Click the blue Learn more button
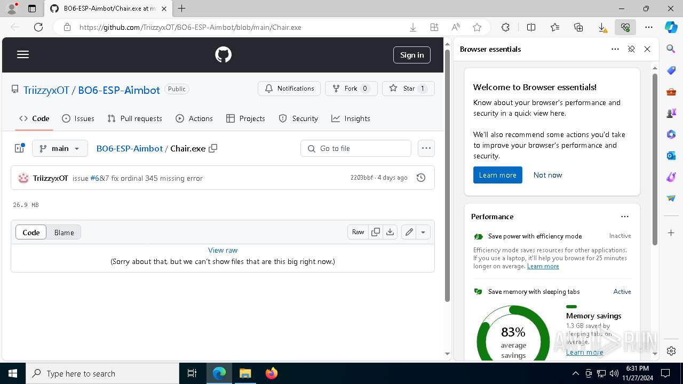This screenshot has height=384, width=683. (497, 175)
